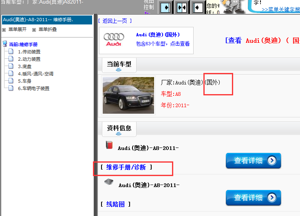Click the 菜单折叠 label

coord(48,29)
